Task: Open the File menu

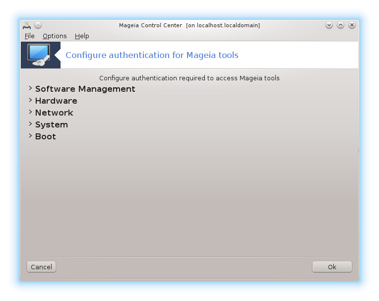Action: click(30, 36)
